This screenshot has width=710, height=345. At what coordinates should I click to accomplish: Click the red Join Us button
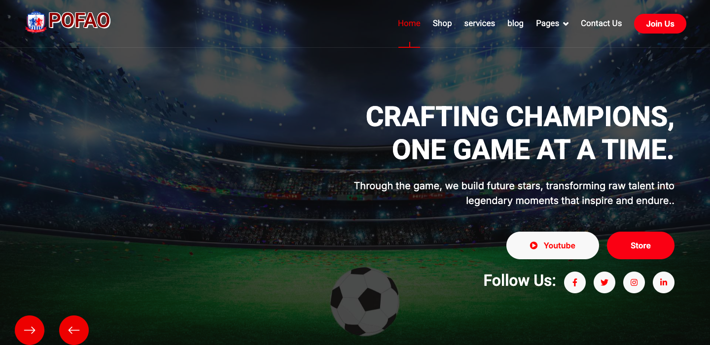tap(660, 24)
